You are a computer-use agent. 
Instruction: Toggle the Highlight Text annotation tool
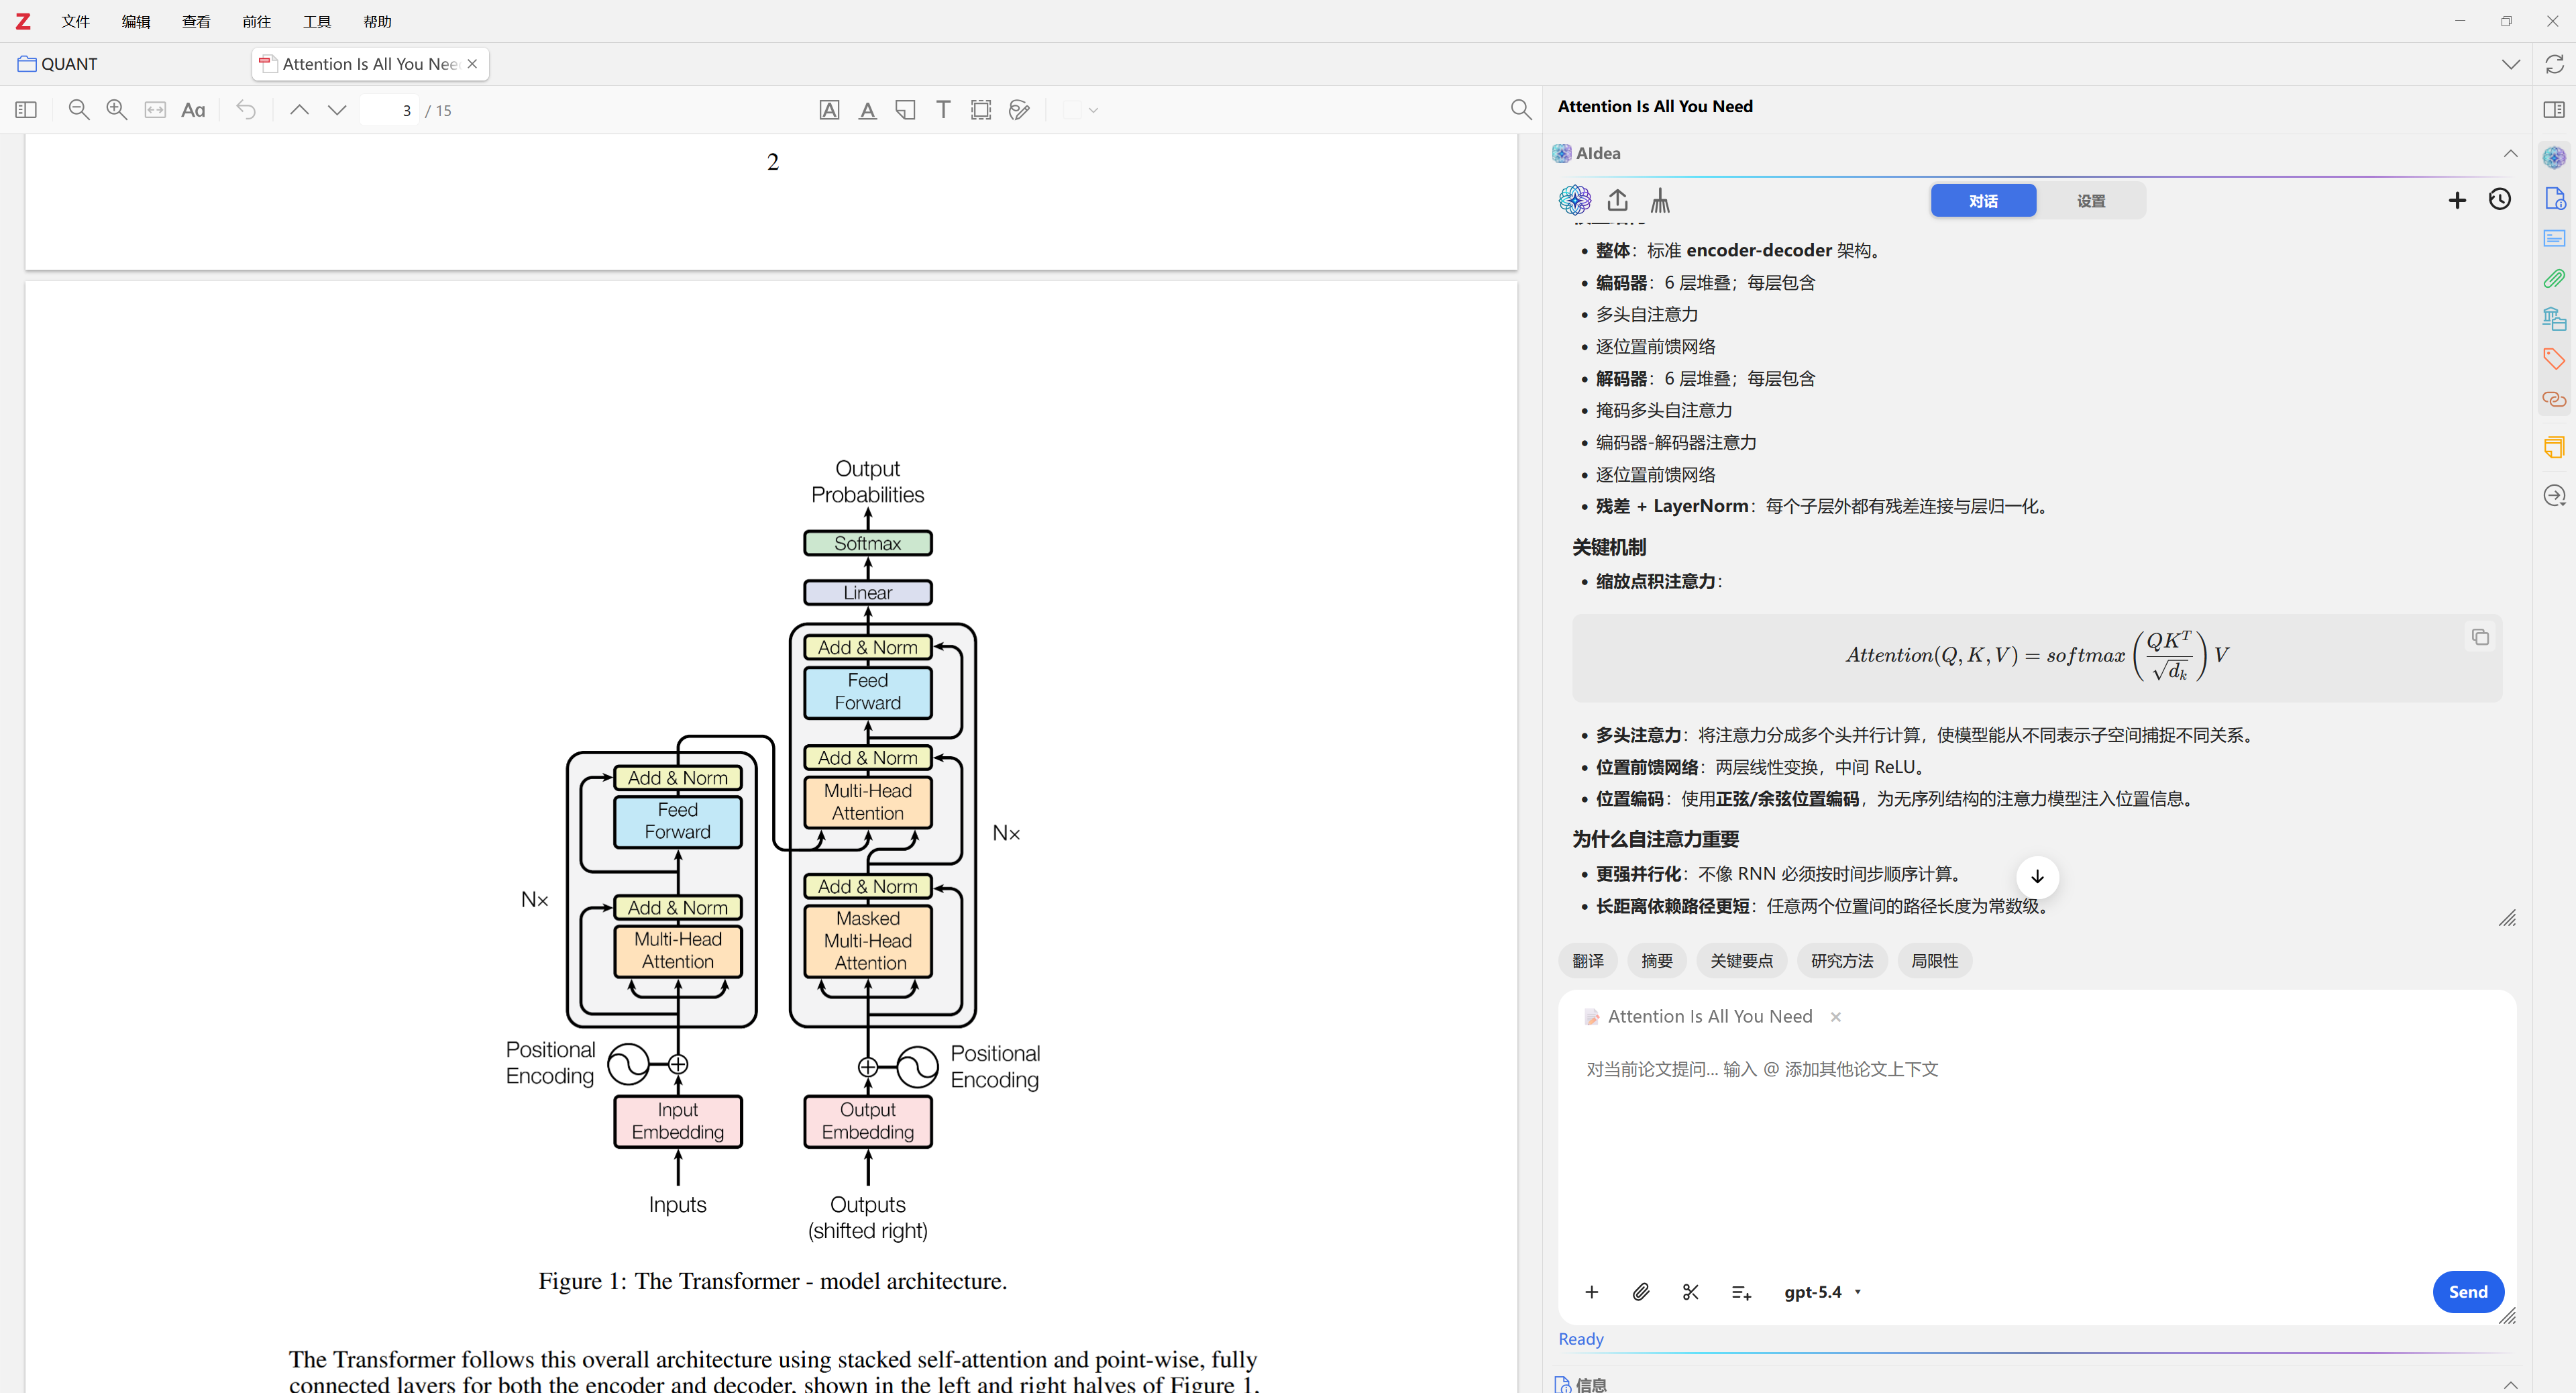[829, 110]
